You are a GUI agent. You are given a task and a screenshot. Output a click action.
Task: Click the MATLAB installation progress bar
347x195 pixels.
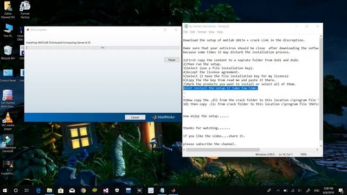click(x=102, y=48)
